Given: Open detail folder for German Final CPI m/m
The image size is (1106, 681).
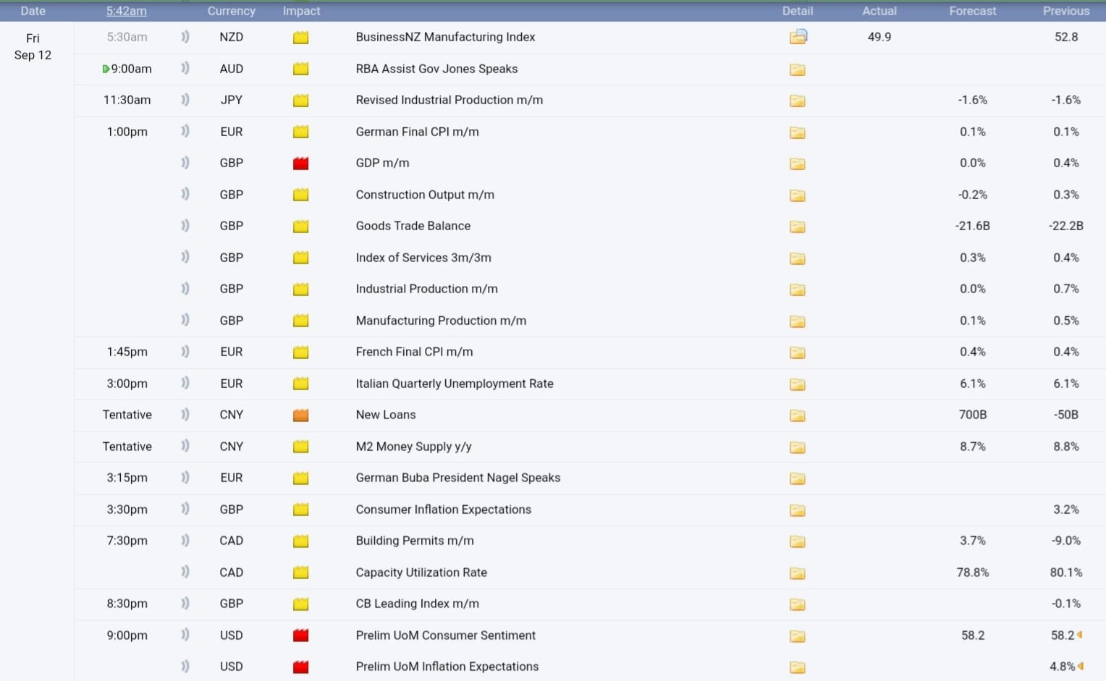Looking at the screenshot, I should pyautogui.click(x=797, y=132).
